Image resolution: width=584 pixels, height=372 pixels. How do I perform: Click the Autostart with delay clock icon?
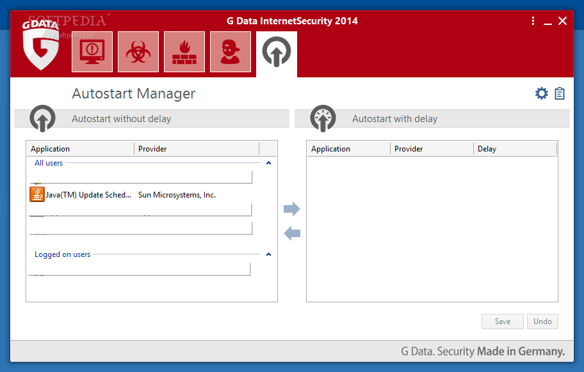[323, 118]
